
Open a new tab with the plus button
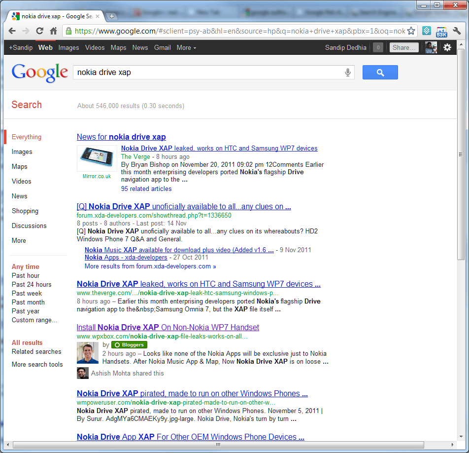112,16
